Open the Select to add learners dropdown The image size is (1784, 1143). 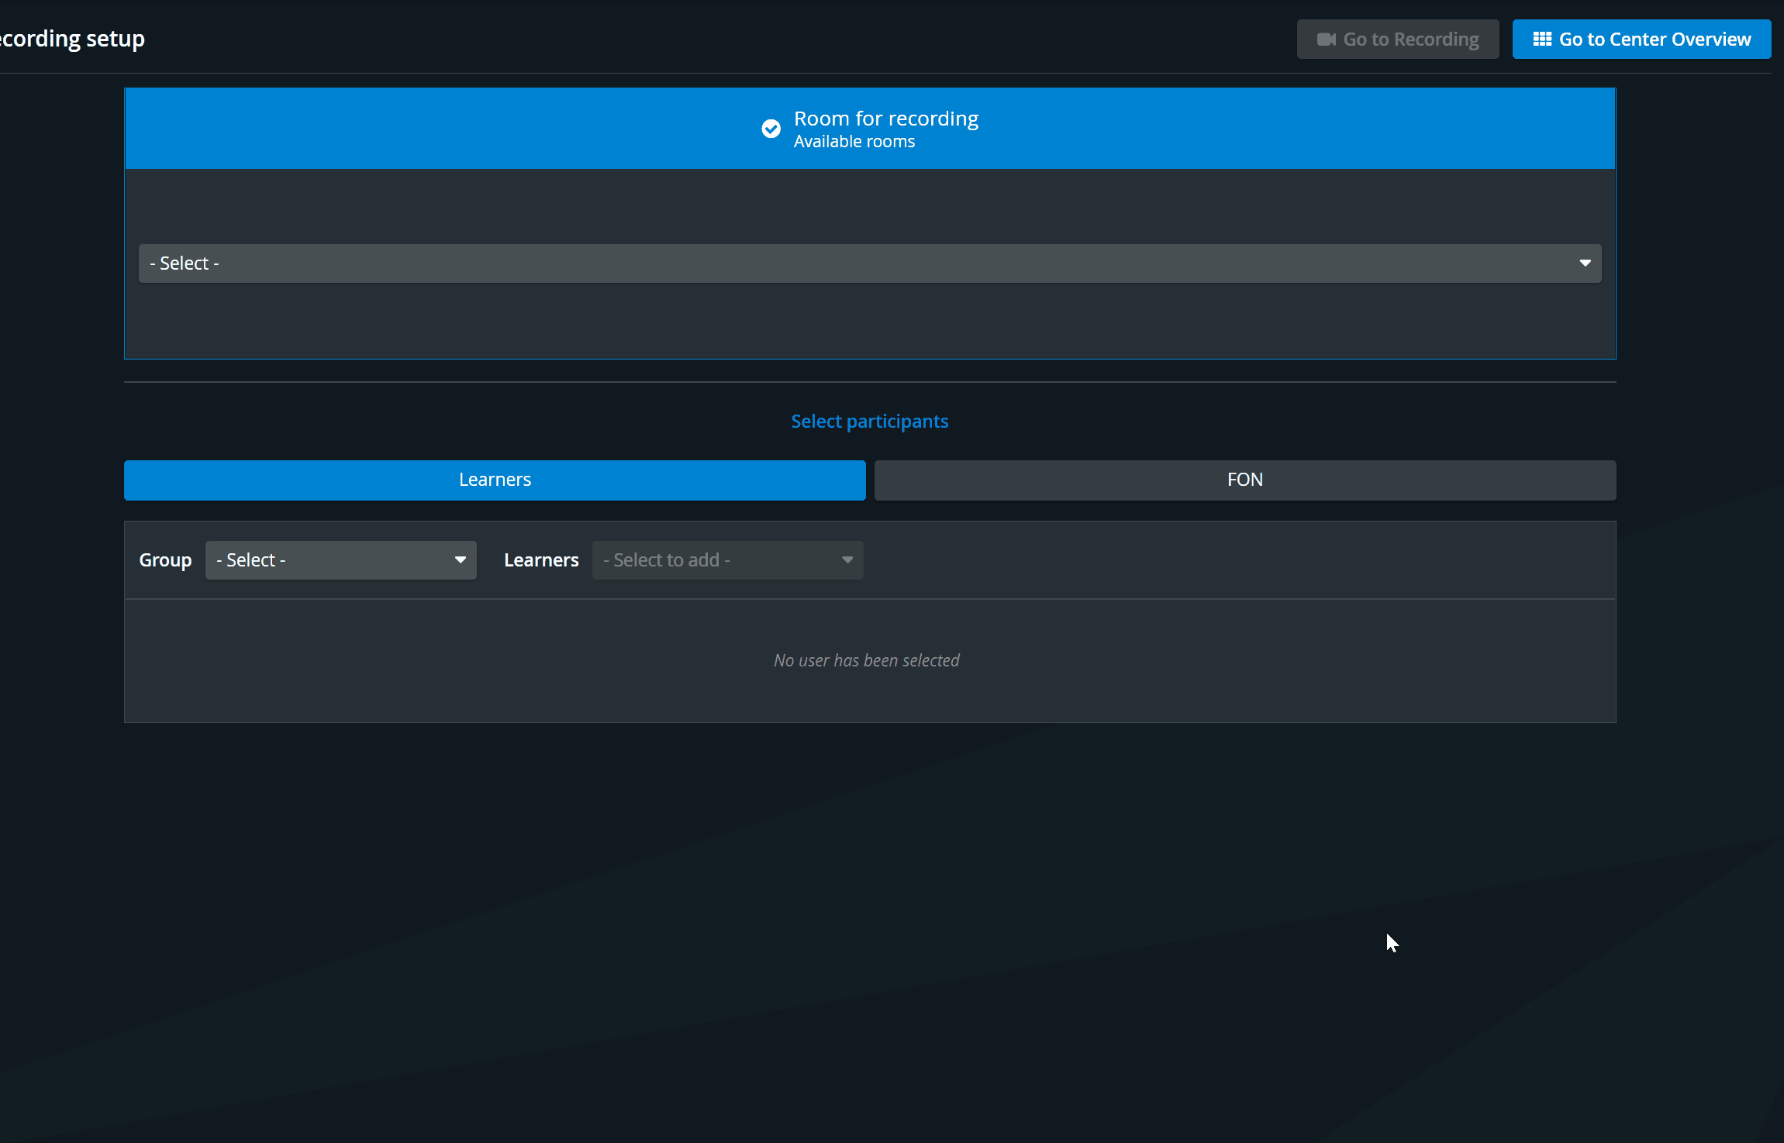728,560
